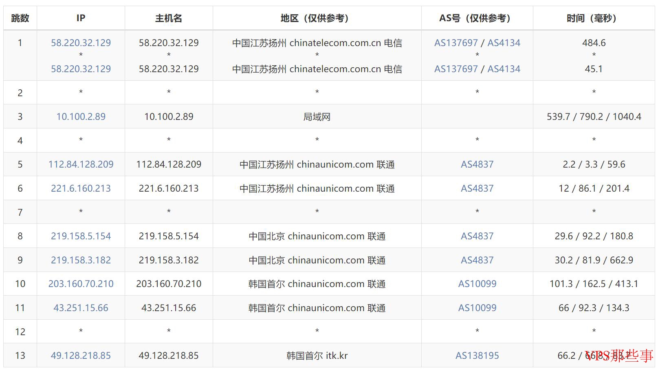The height and width of the screenshot is (369, 658).
Task: Select 中国北京 region in hop 9 row
Action: tap(317, 260)
